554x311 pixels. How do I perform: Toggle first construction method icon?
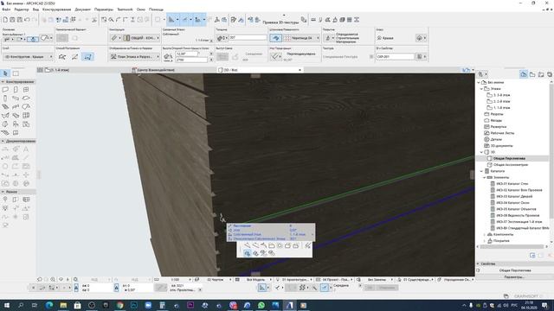point(62,56)
